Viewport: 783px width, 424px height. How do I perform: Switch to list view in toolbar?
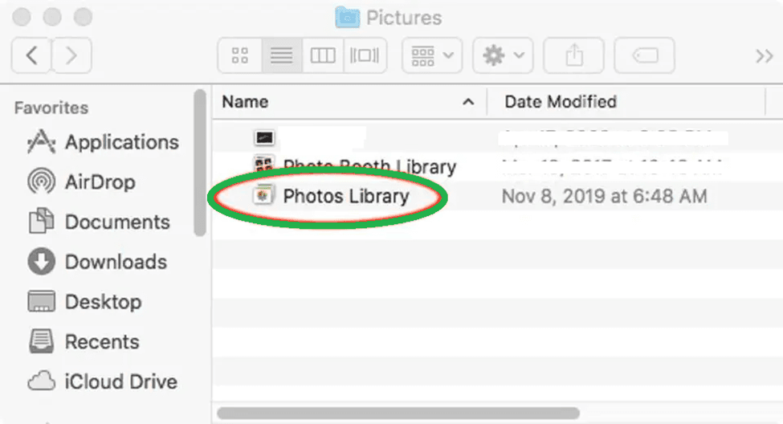[x=281, y=55]
